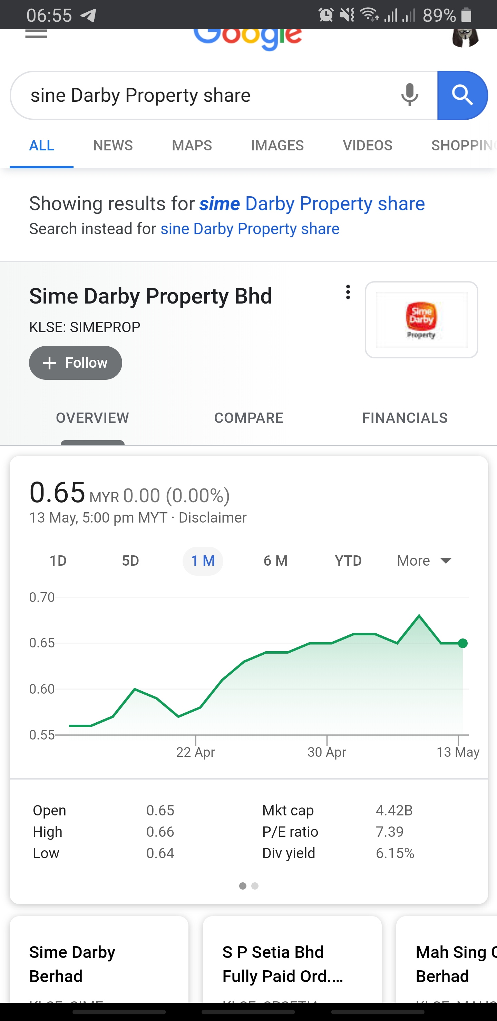Switch to the FINANCIALS tab

(405, 418)
